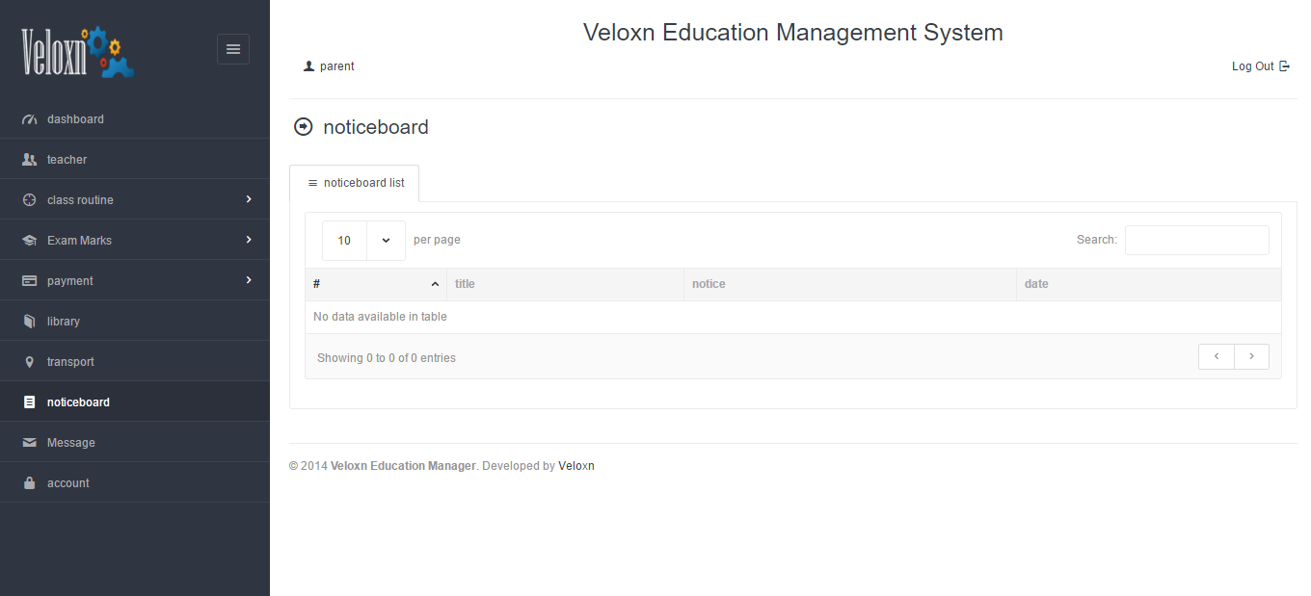Expand the class routine submenu arrow

[249, 199]
